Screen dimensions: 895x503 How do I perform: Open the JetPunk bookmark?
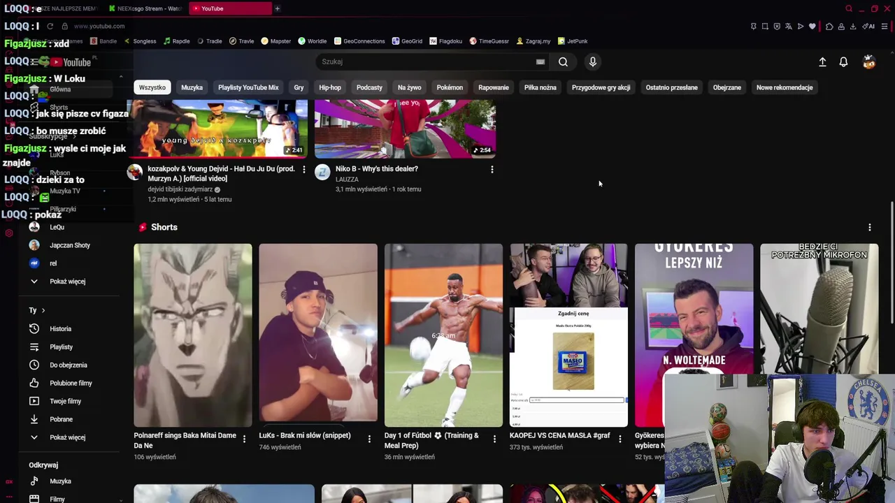(x=572, y=41)
